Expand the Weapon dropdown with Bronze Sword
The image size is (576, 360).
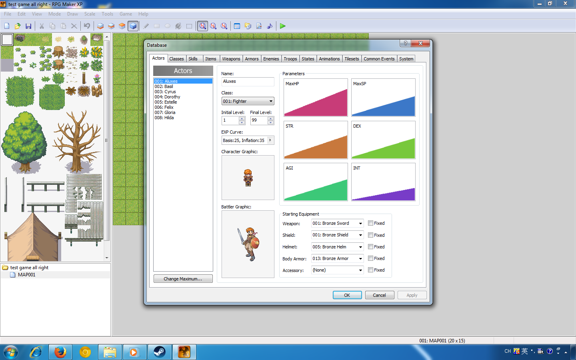coord(337,224)
